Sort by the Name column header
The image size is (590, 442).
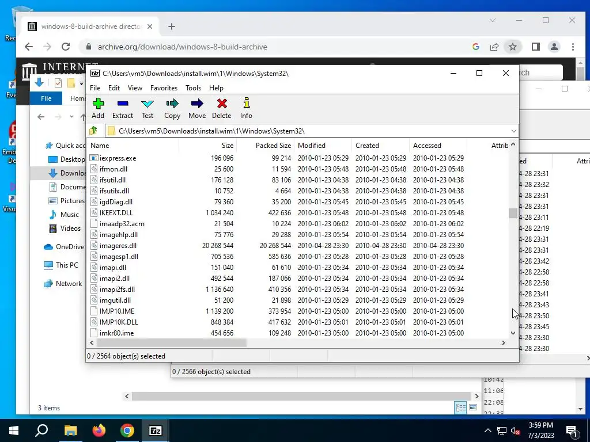pyautogui.click(x=133, y=146)
